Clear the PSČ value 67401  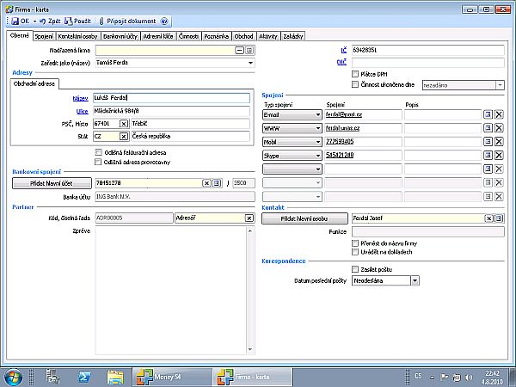(x=124, y=124)
